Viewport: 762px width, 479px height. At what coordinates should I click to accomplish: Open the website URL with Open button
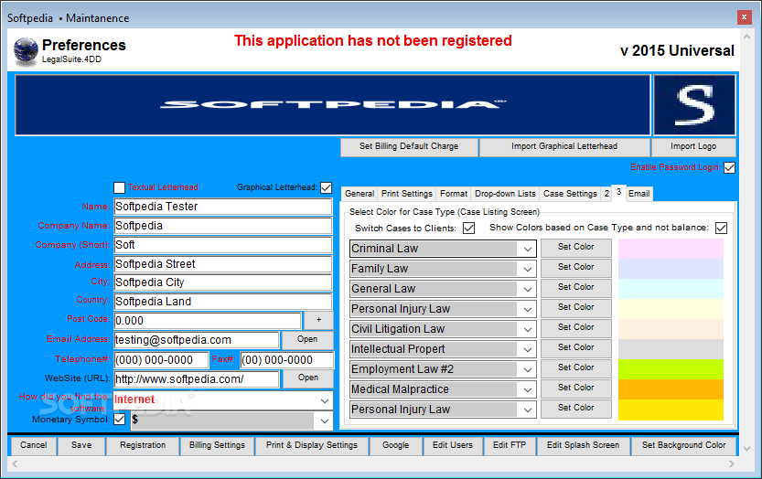pos(308,378)
